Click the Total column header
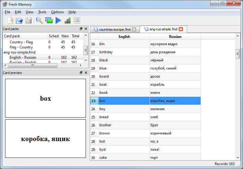This screenshot has height=169, width=243. pos(75,36)
